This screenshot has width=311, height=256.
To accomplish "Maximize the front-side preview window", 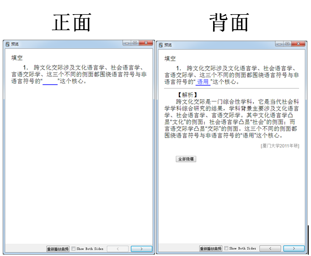I will [135, 43].
